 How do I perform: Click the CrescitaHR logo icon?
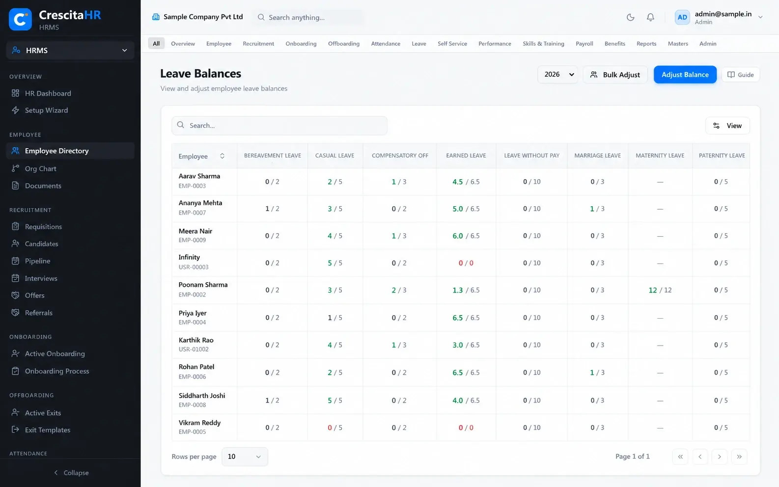coord(20,20)
